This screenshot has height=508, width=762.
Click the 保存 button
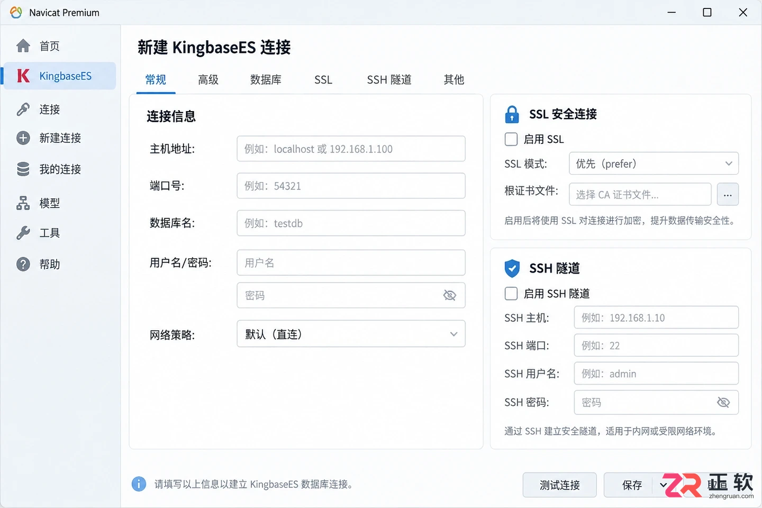632,485
